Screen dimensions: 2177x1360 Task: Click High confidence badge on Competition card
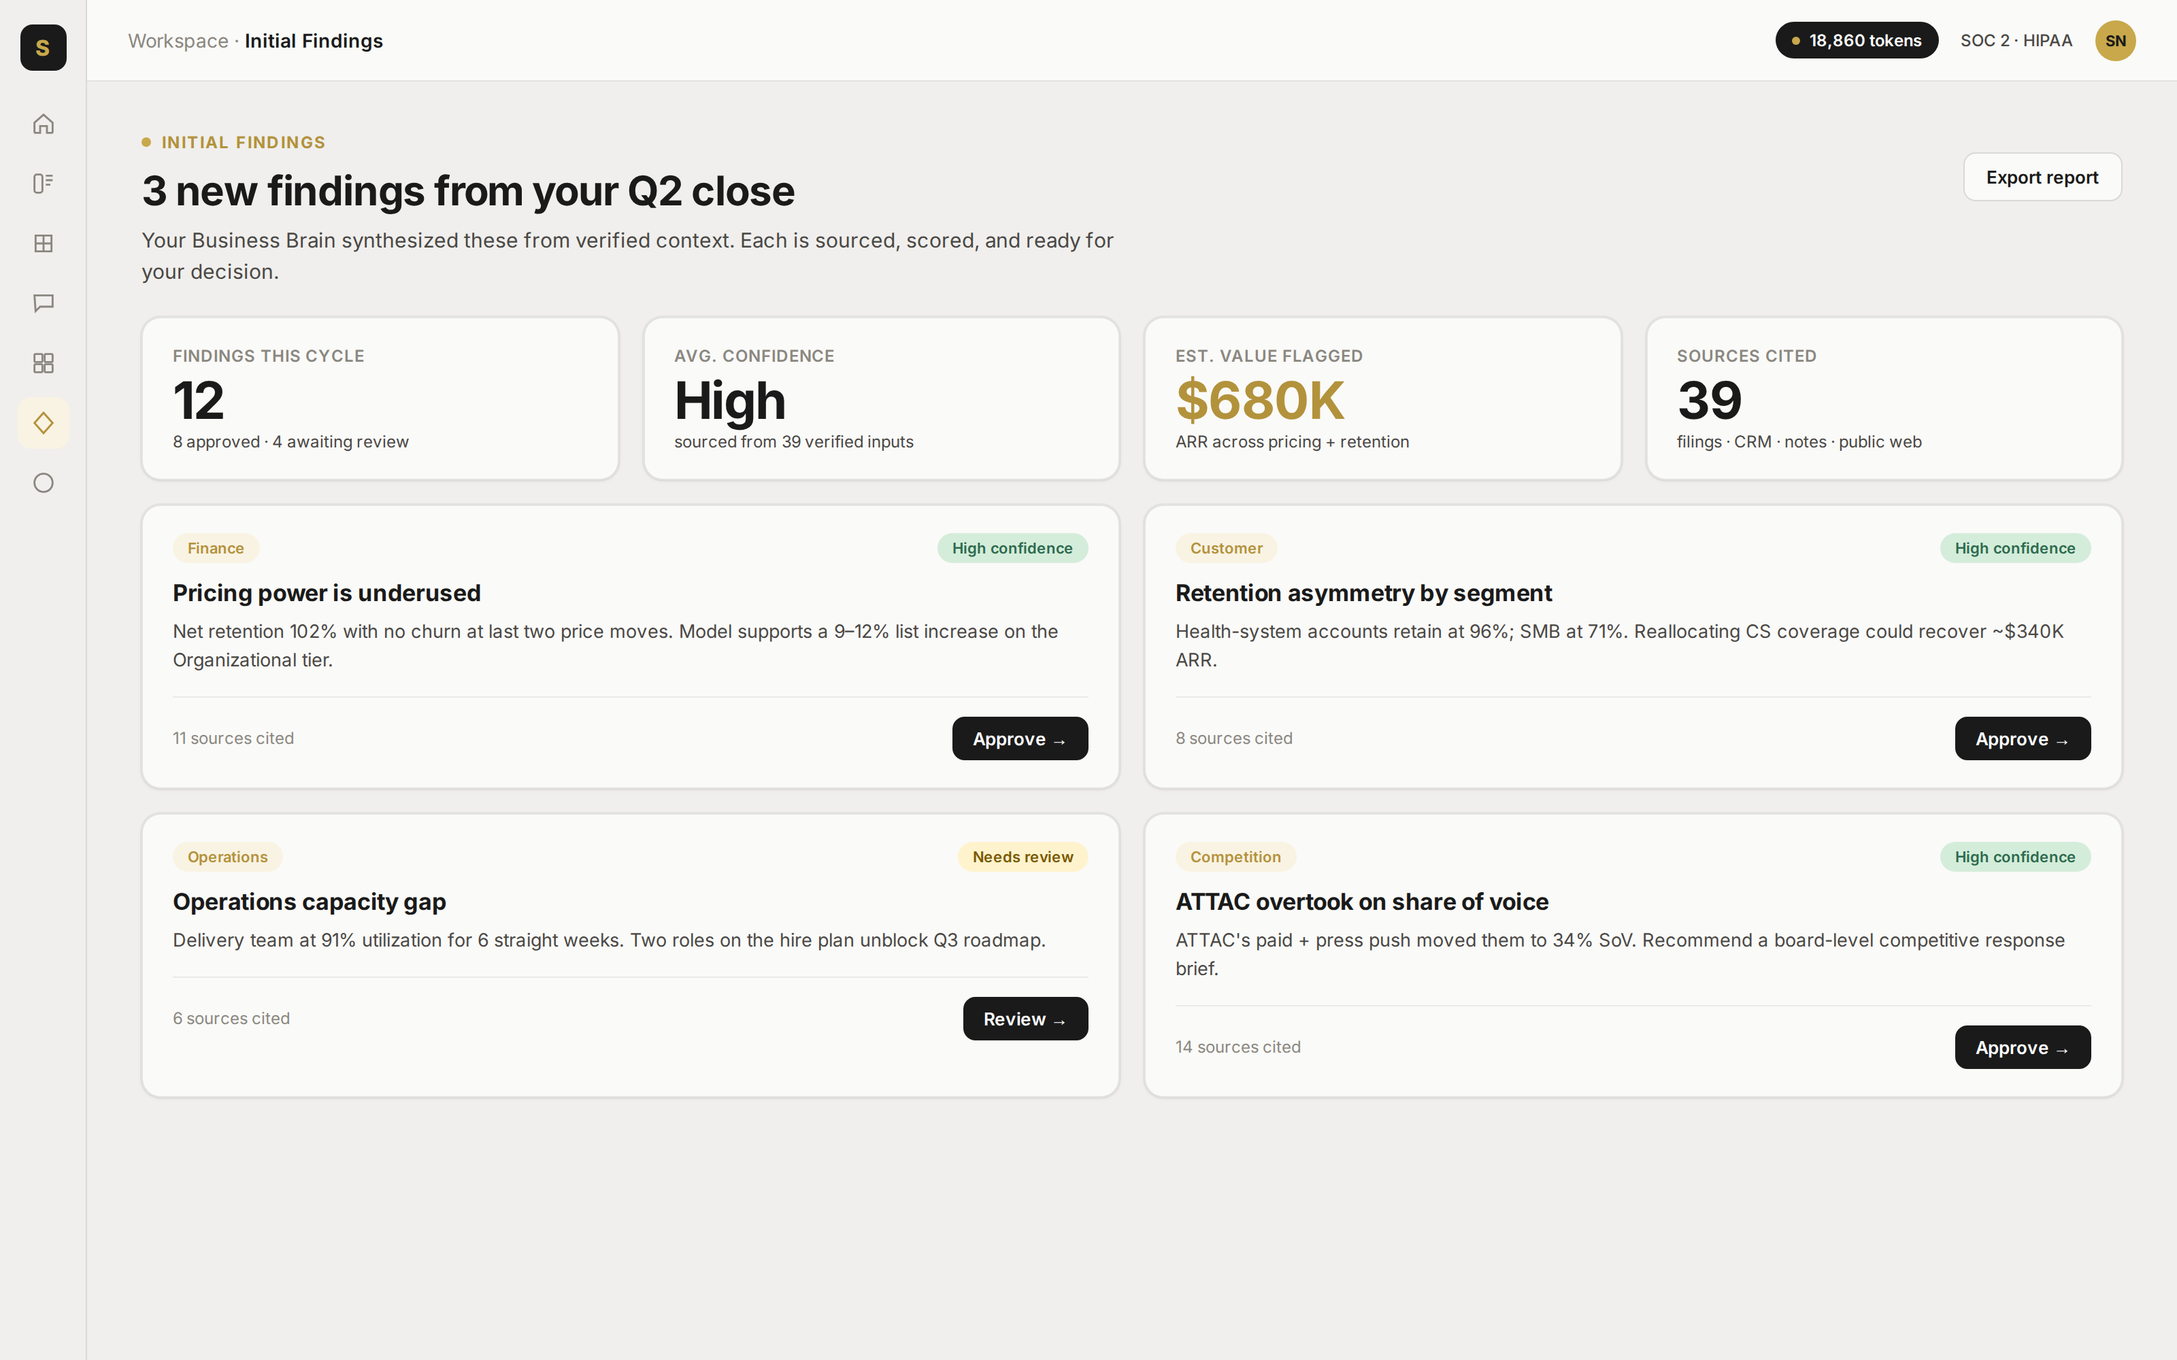[x=2014, y=857]
